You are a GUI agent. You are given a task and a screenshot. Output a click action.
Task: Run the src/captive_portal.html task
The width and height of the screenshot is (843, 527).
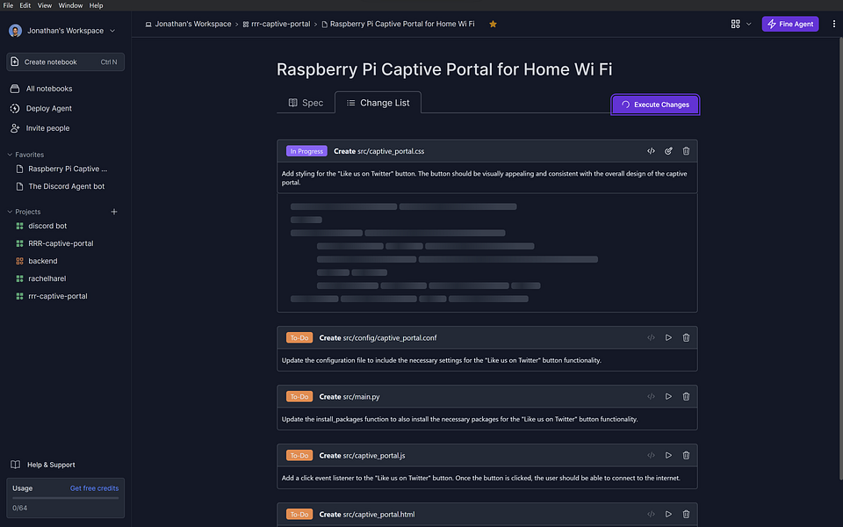668,514
